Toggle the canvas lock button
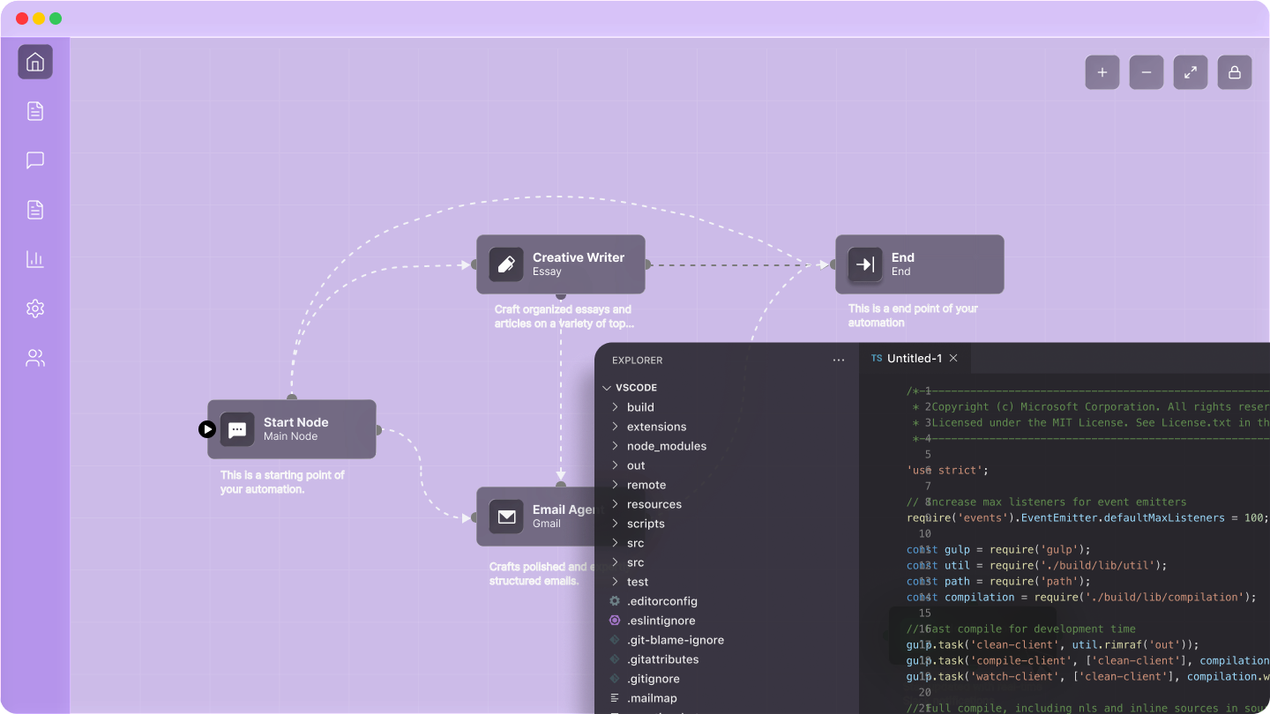Viewport: 1270px width, 714px height. click(x=1235, y=72)
